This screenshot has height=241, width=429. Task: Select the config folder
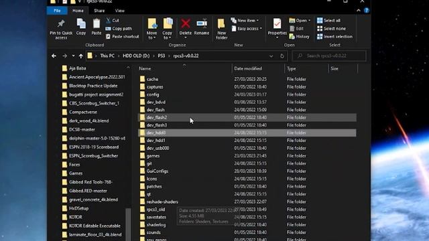tap(153, 94)
